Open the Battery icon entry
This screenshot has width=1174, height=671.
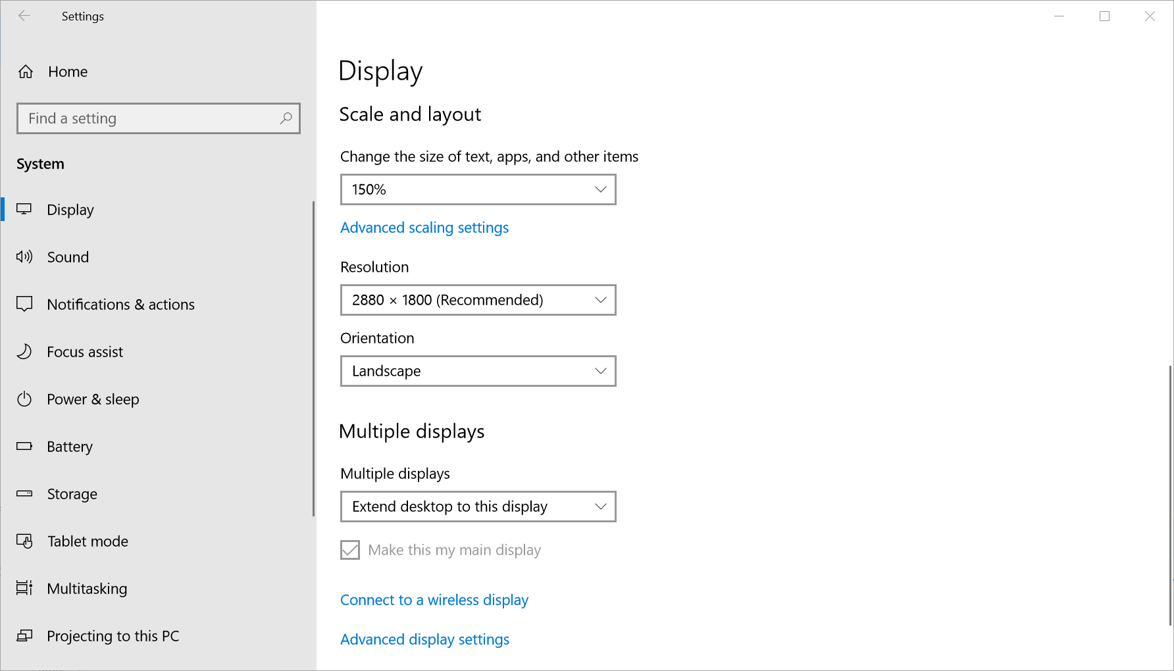[24, 447]
